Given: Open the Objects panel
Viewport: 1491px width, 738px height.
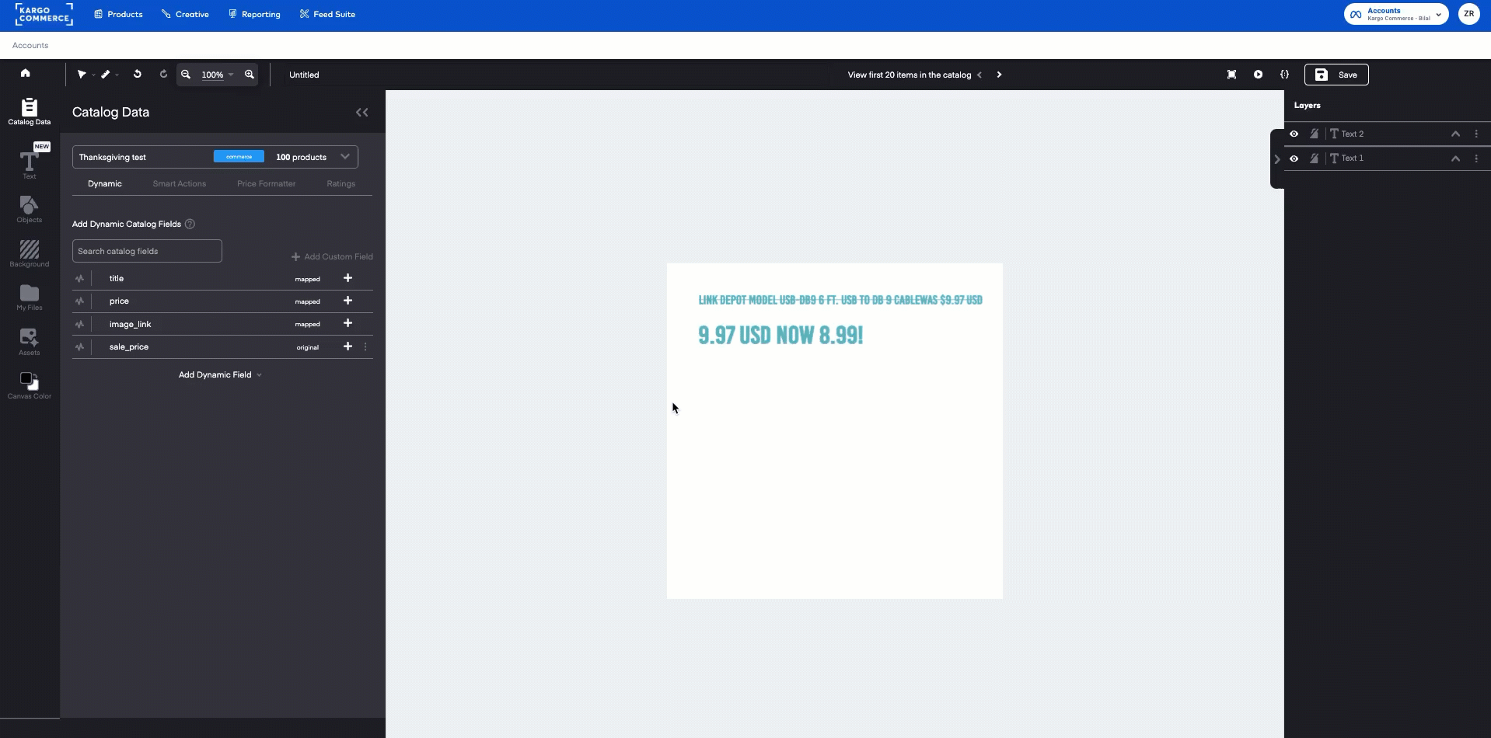Looking at the screenshot, I should 29,208.
